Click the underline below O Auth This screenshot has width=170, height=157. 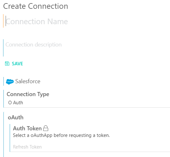tap(87, 107)
